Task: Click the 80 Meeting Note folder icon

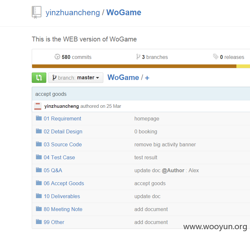Action: pos(39,209)
